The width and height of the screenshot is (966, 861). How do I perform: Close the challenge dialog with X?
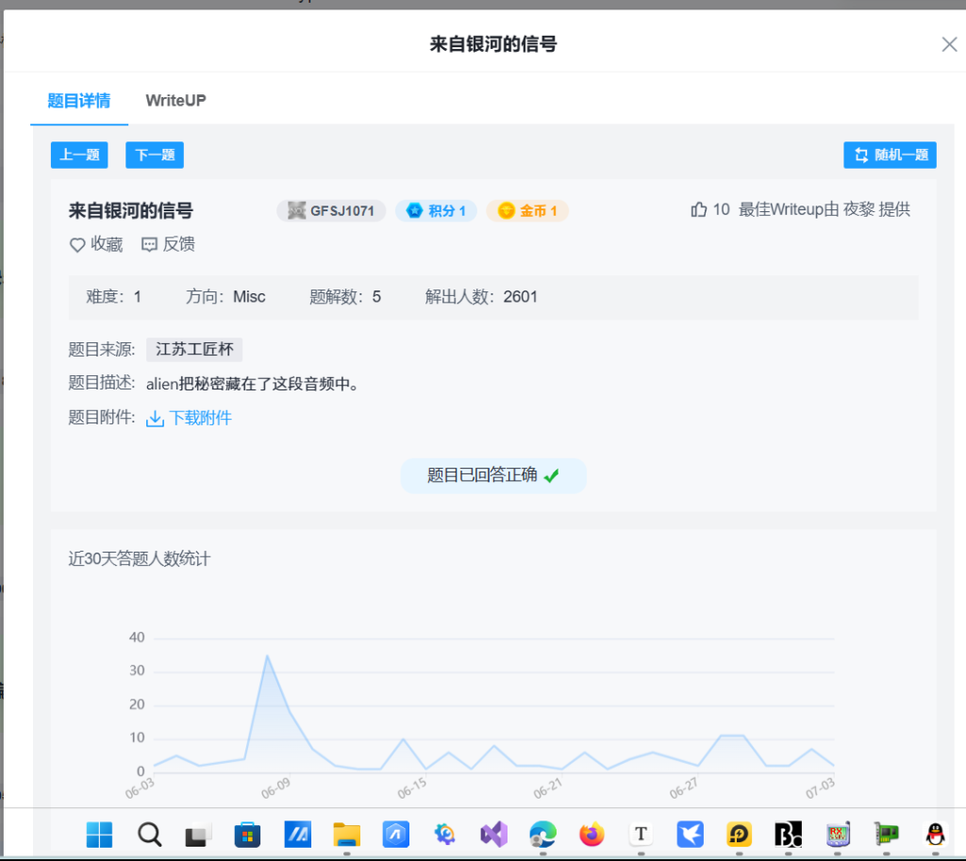(949, 44)
